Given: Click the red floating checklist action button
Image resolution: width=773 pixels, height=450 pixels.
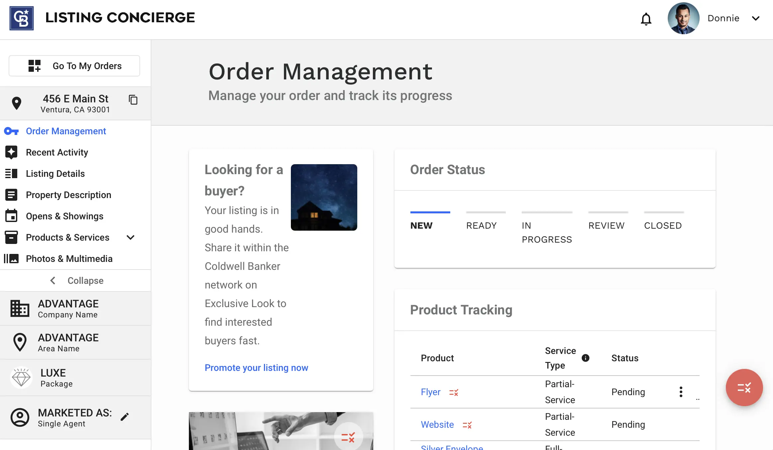Looking at the screenshot, I should click(x=744, y=388).
